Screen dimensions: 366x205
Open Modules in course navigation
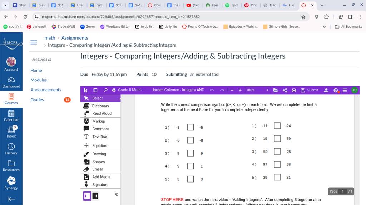click(39, 80)
